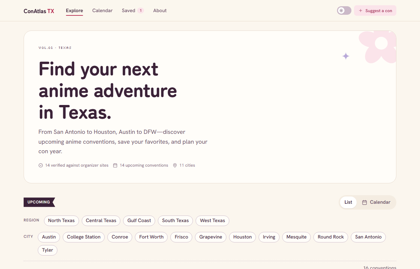Choose the Round Rock city chip
420x269 pixels.
[x=331, y=237]
